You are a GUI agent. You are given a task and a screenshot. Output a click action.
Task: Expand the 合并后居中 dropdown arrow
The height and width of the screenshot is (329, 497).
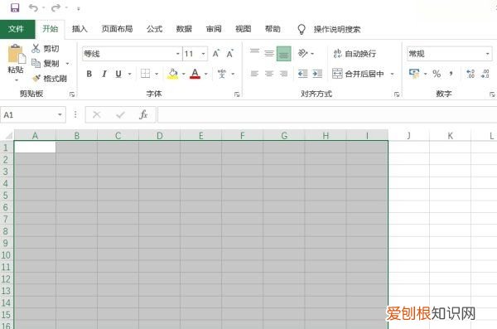coord(392,75)
